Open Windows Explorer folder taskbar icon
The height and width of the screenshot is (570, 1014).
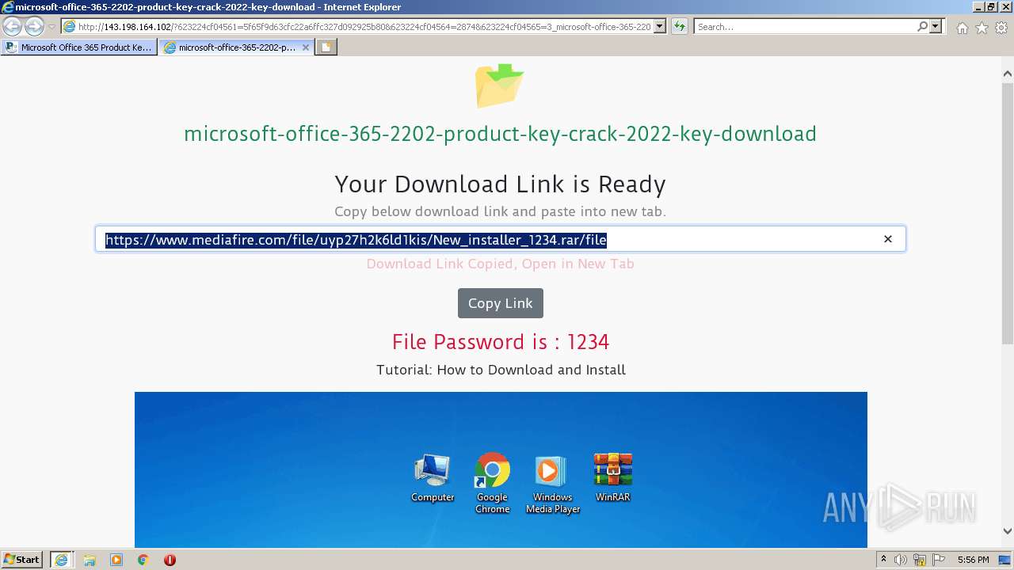[90, 560]
